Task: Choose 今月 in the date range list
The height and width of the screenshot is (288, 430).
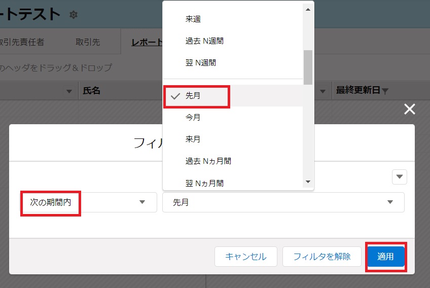Action: [233, 118]
